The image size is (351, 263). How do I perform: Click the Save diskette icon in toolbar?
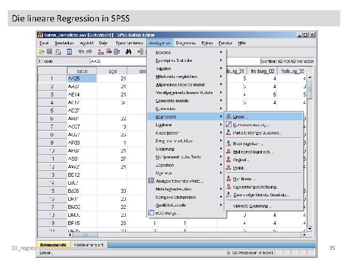tap(49, 52)
